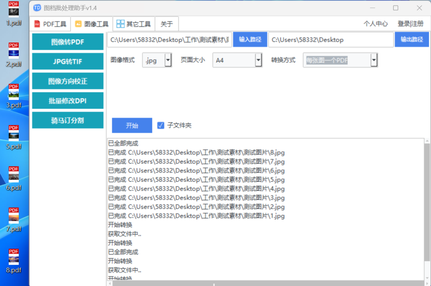Click the 转换方式 label
The height and width of the screenshot is (286, 431).
[283, 60]
